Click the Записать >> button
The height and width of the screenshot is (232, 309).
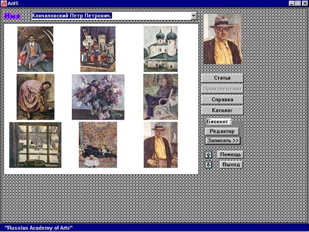(223, 141)
